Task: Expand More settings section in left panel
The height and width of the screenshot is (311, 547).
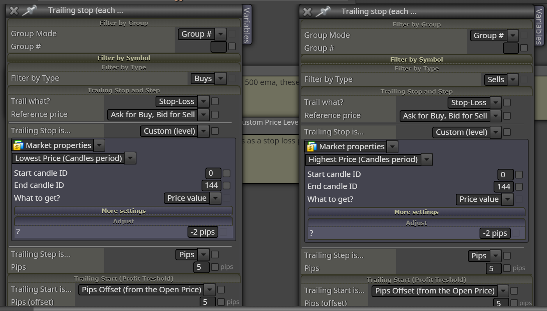Action: pyautogui.click(x=124, y=211)
